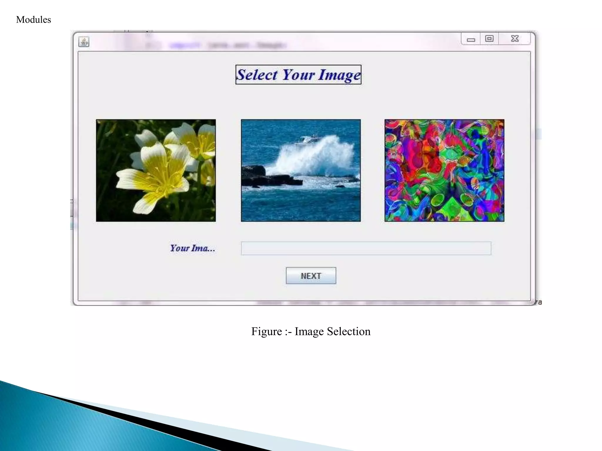The width and height of the screenshot is (602, 451).
Task: Pick the colorful abstract pattern image
Action: (x=444, y=170)
